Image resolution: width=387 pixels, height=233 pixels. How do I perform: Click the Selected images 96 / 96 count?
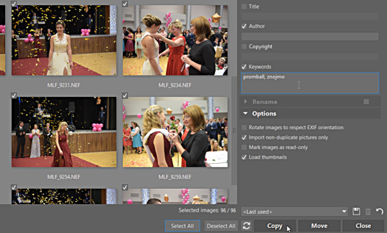click(207, 210)
